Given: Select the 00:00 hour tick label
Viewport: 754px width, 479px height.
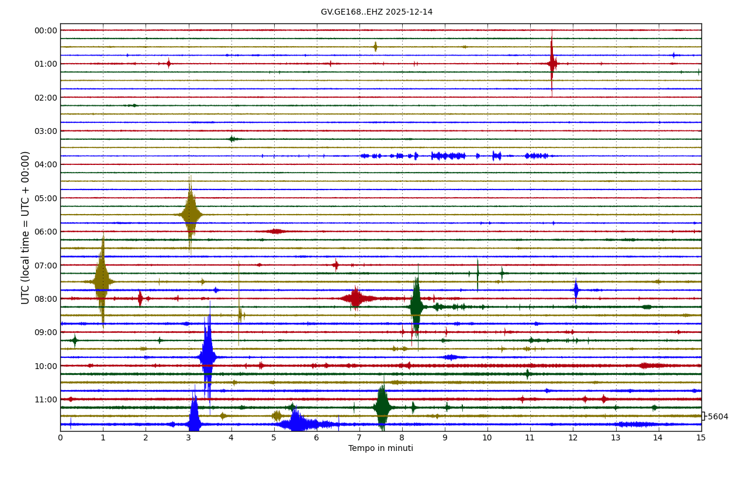Looking at the screenshot, I should click(46, 30).
